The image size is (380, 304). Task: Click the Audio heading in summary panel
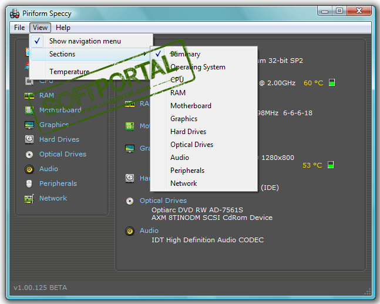pyautogui.click(x=149, y=230)
